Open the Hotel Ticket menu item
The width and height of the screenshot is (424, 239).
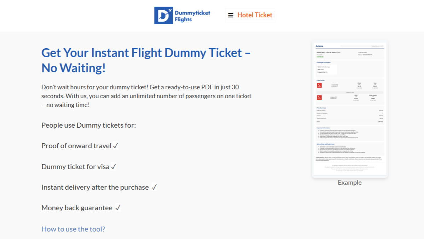pyautogui.click(x=254, y=15)
